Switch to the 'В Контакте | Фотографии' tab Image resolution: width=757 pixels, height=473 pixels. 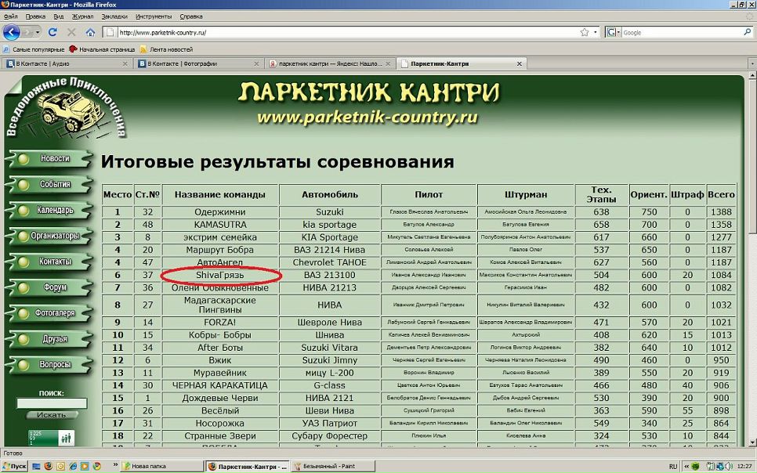pyautogui.click(x=198, y=63)
